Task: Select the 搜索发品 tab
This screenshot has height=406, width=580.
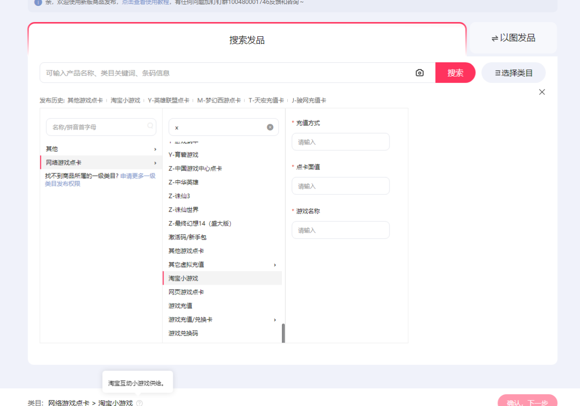Action: 247,40
